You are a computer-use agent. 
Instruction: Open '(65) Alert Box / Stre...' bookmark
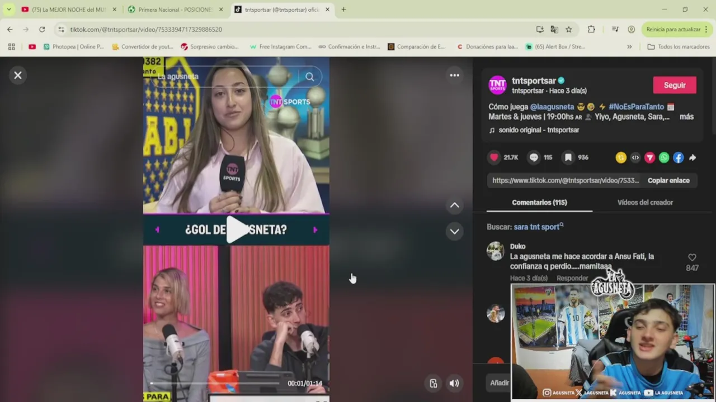pyautogui.click(x=555, y=47)
